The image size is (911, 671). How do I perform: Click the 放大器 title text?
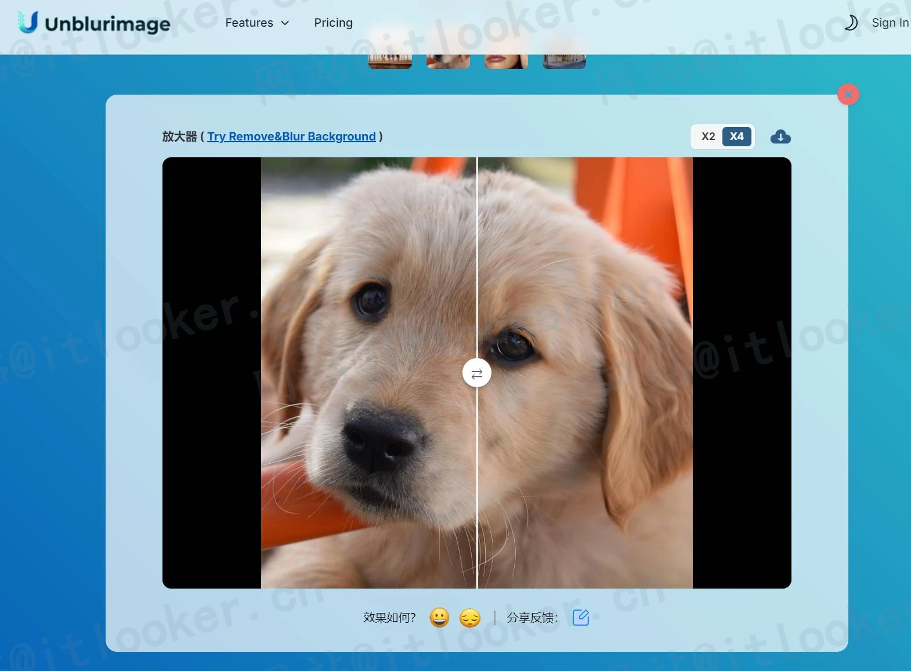pos(180,136)
